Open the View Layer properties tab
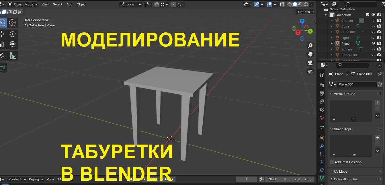This screenshot has height=185, width=385. point(322,102)
